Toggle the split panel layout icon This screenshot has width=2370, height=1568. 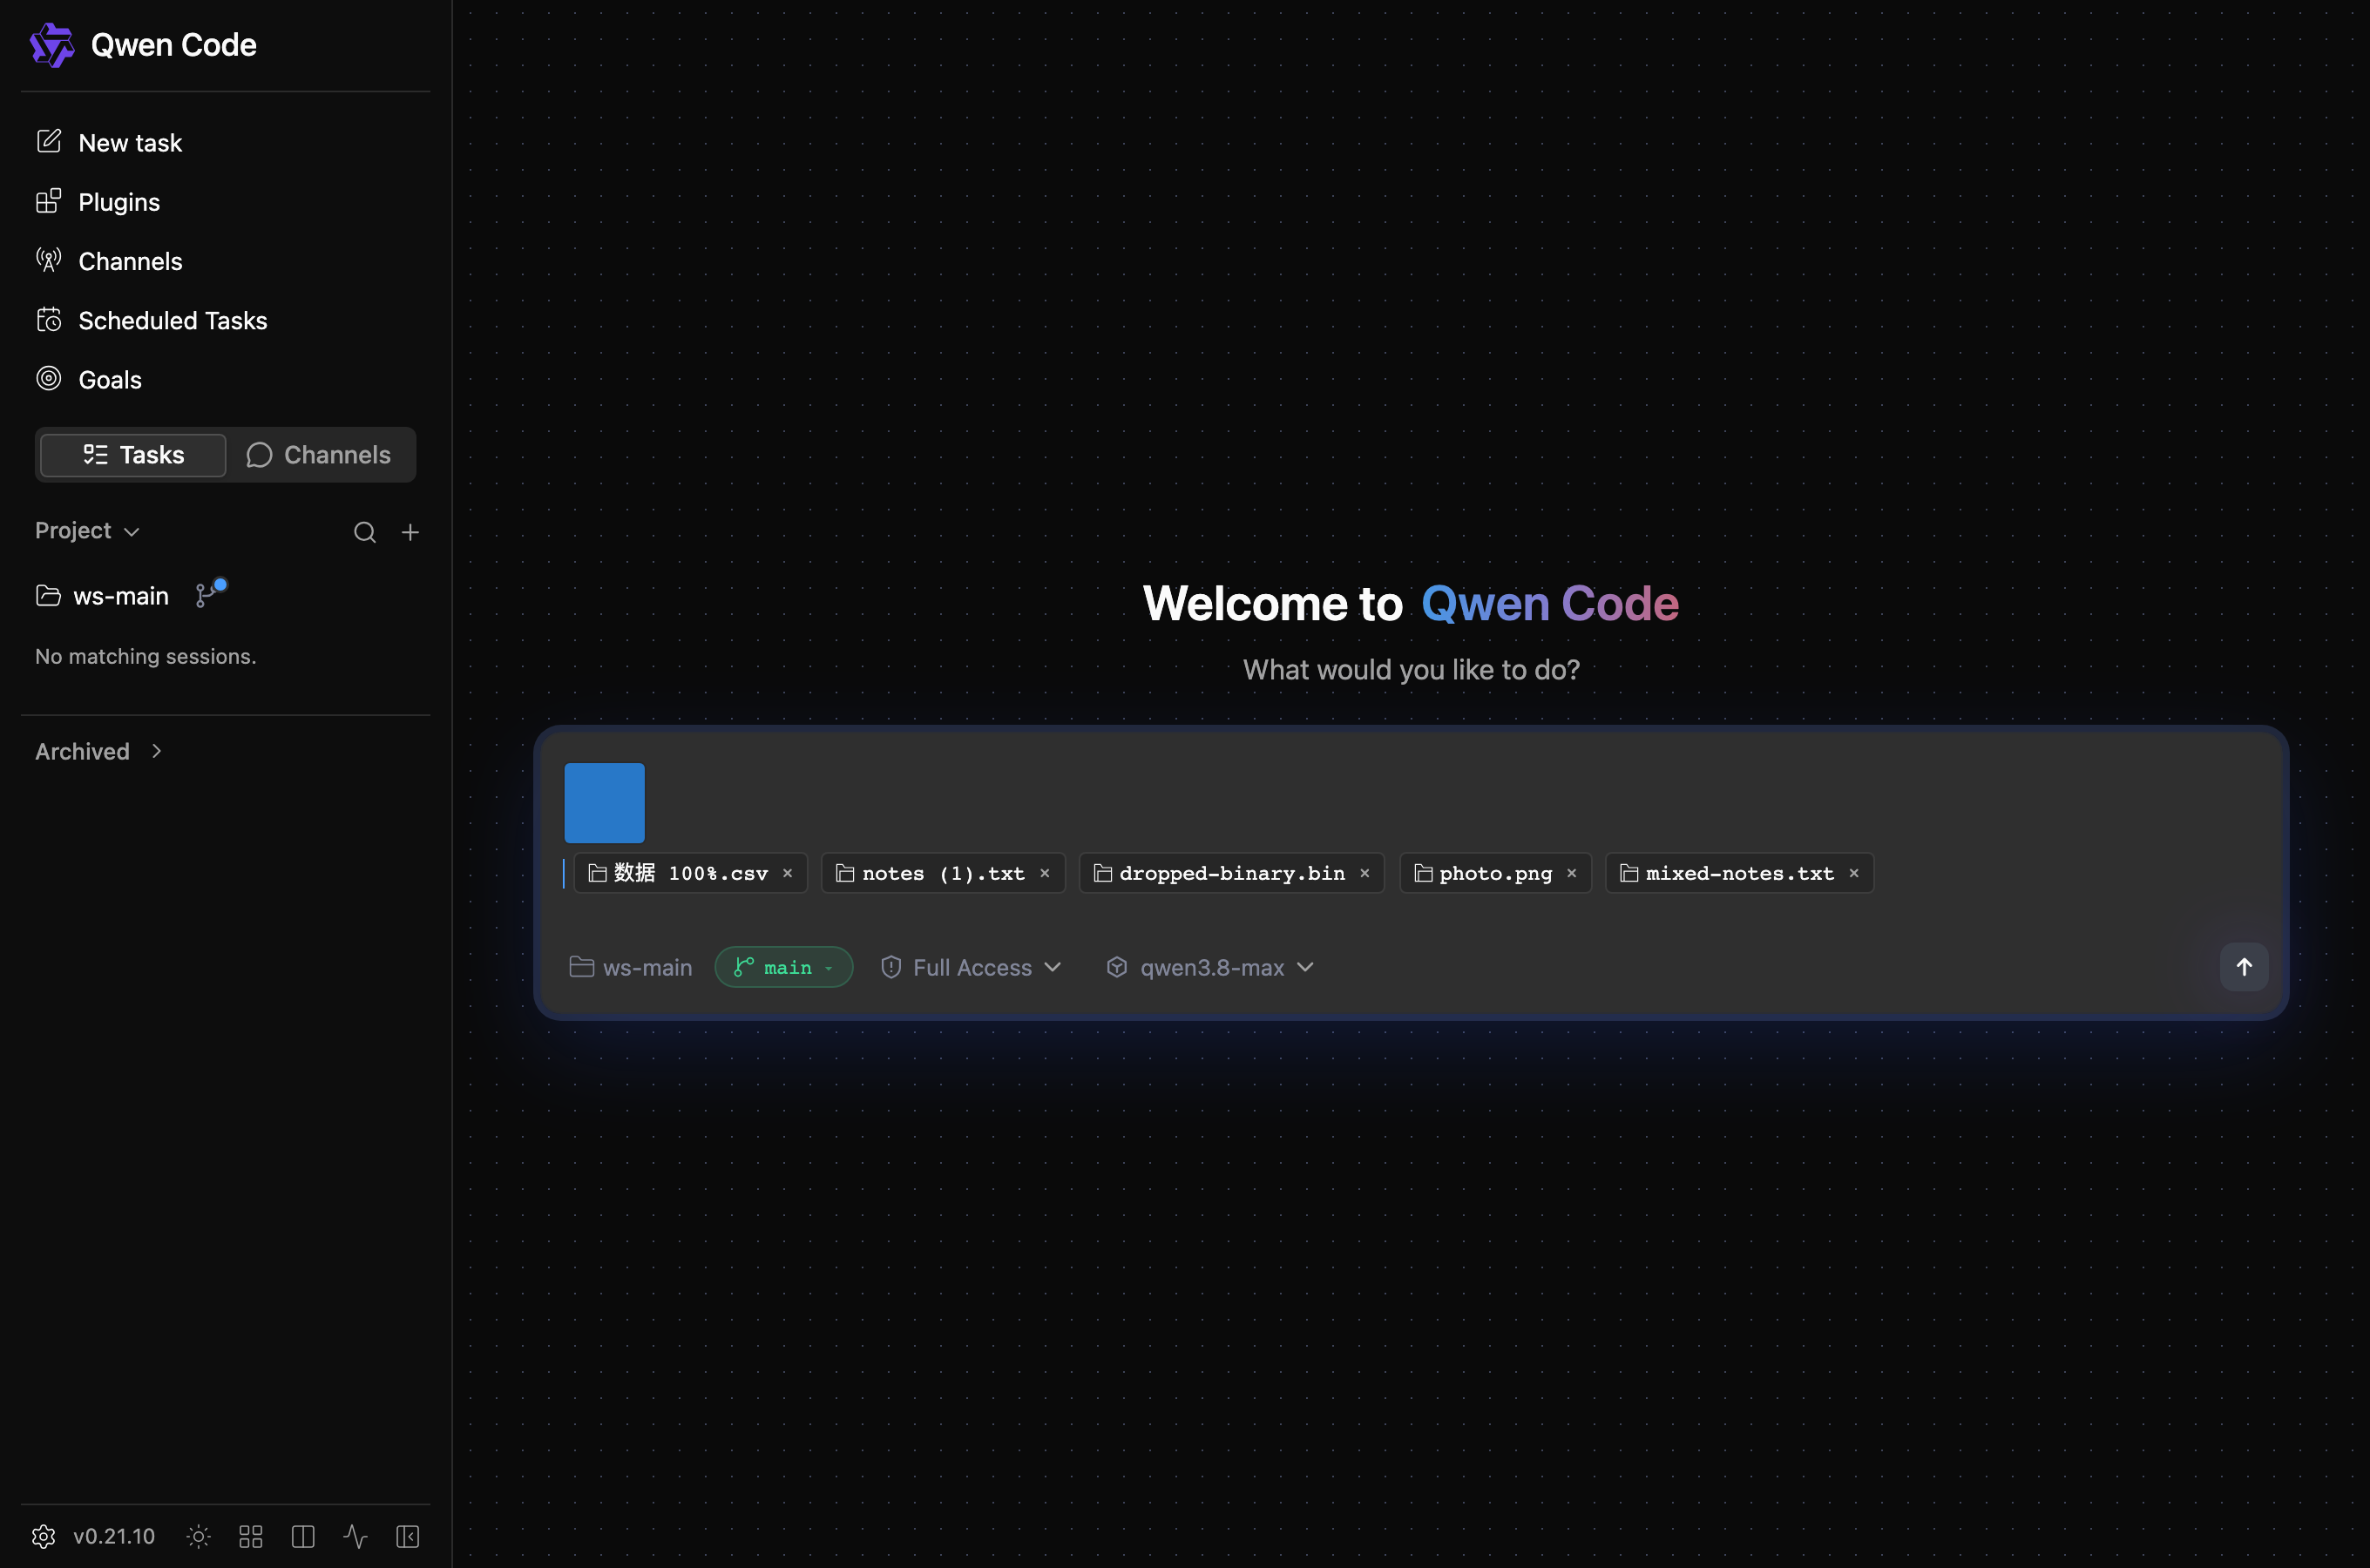pyautogui.click(x=303, y=1537)
